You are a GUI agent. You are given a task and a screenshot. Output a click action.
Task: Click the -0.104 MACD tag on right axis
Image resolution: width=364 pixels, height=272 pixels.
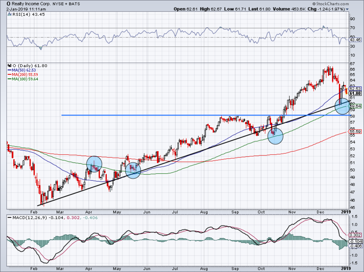[355, 242]
